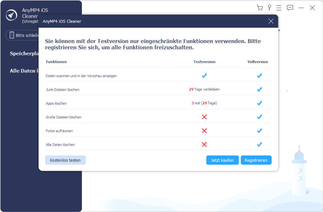Open the hamburger menu icon
This screenshot has width=323, height=212.
(x=279, y=8)
